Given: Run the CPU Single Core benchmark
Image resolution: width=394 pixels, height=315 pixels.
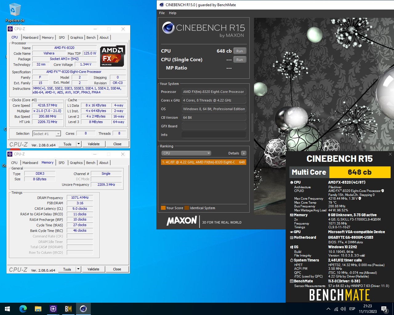Looking at the screenshot, I should click(240, 60).
